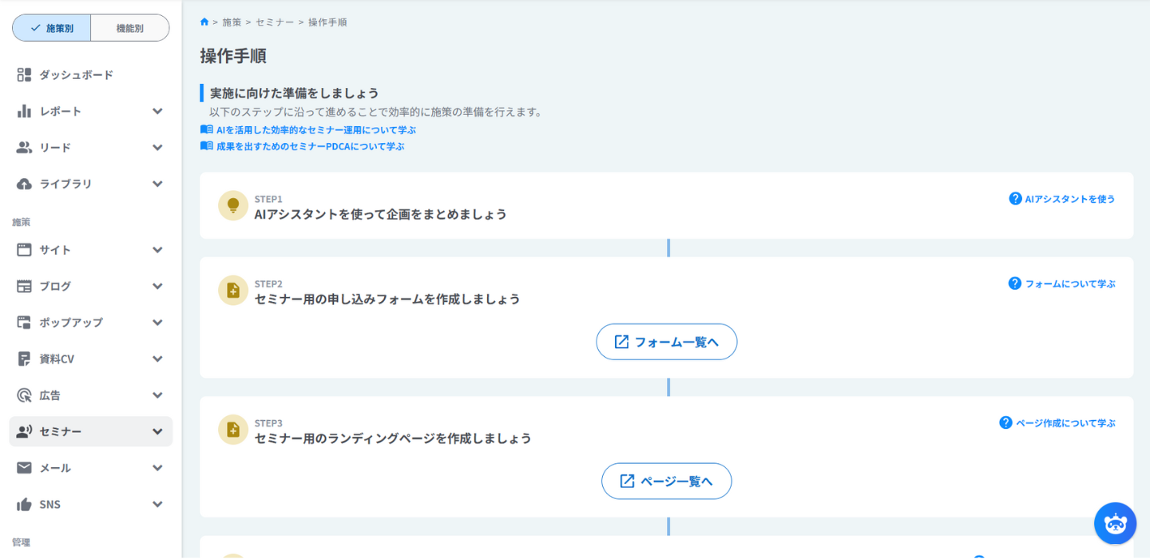This screenshot has height=559, width=1150.
Task: Open the フォーム一覧へ button
Action: pos(667,342)
